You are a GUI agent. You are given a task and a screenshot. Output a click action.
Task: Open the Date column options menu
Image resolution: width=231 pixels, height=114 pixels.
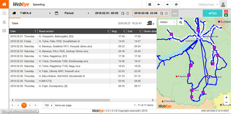pos(35,31)
